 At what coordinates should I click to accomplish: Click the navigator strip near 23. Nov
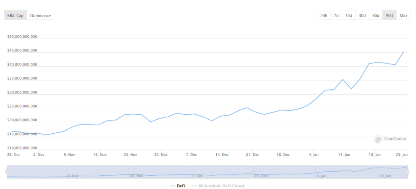click(136, 172)
